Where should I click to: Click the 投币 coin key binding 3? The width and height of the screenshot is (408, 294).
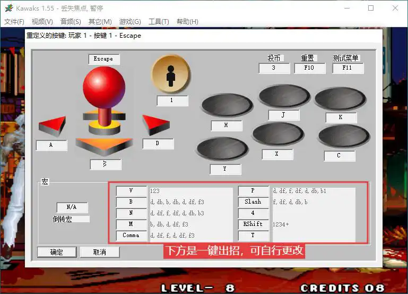274,68
